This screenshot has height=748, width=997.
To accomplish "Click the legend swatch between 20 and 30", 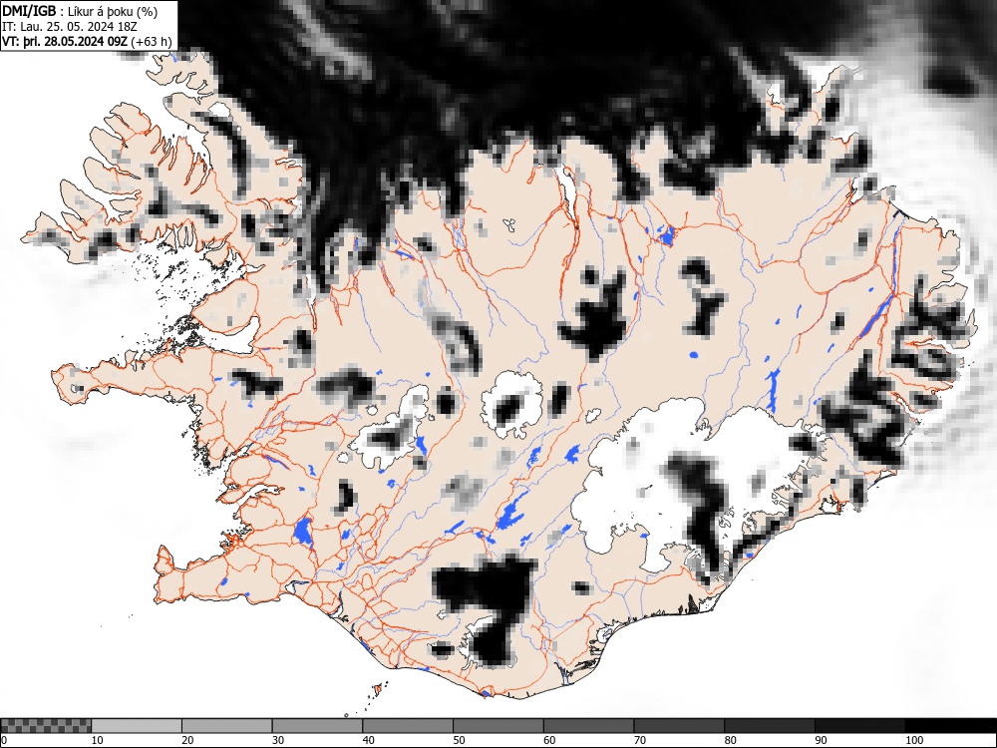I will pos(227,726).
